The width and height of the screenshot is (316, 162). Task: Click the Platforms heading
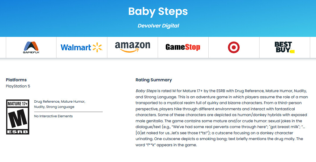16,80
